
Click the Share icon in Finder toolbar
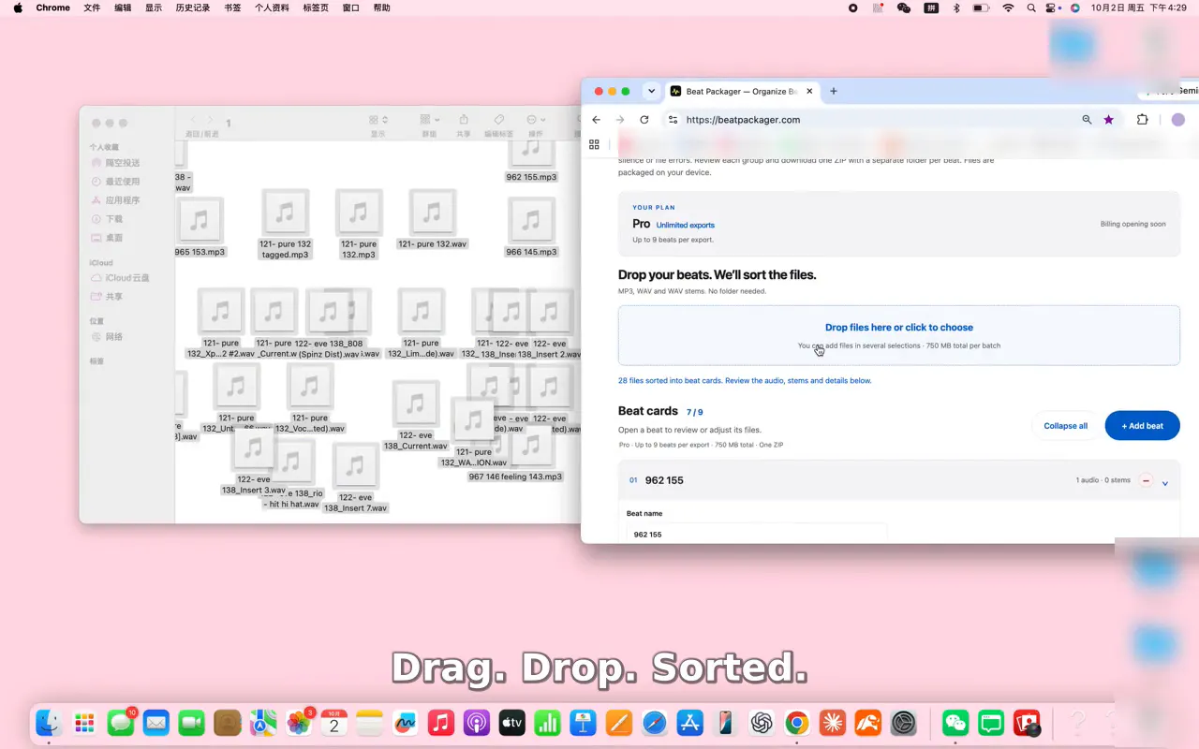click(464, 120)
